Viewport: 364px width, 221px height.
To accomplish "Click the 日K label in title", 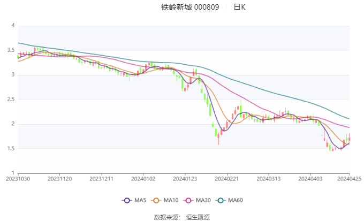I will (x=240, y=7).
